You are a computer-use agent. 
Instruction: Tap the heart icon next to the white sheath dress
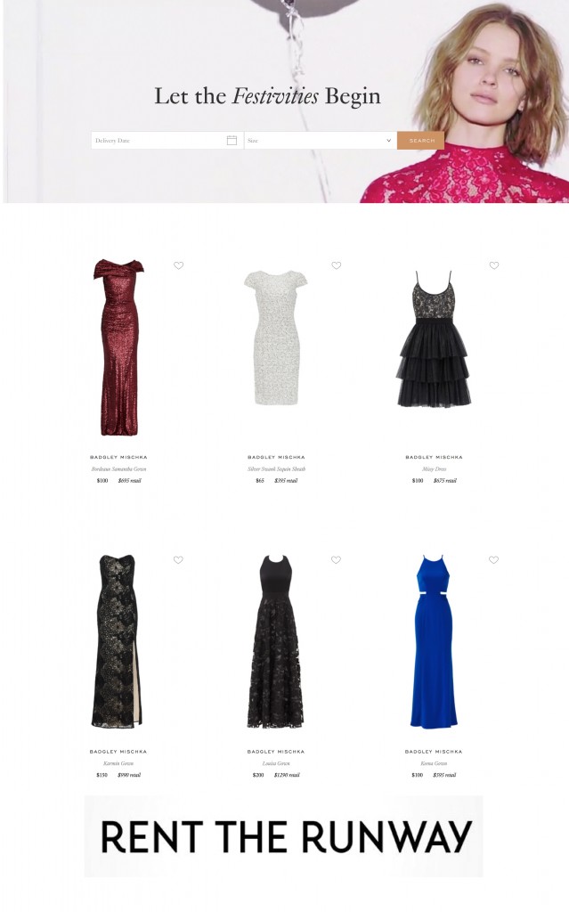pos(337,265)
